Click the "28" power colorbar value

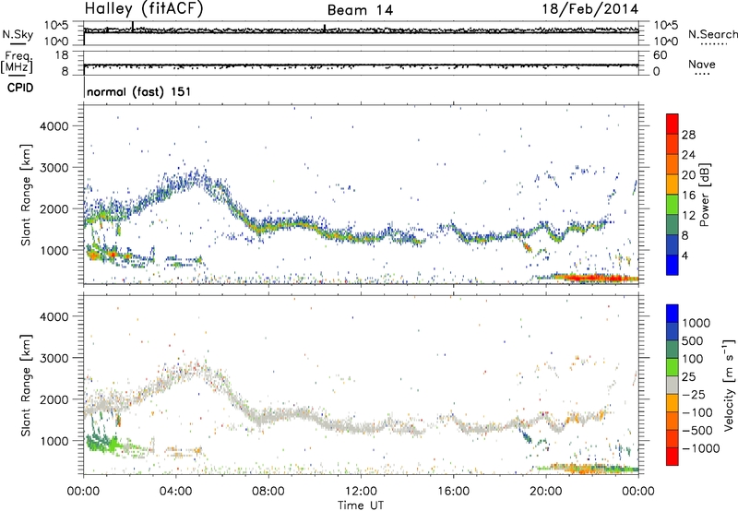[x=688, y=135]
